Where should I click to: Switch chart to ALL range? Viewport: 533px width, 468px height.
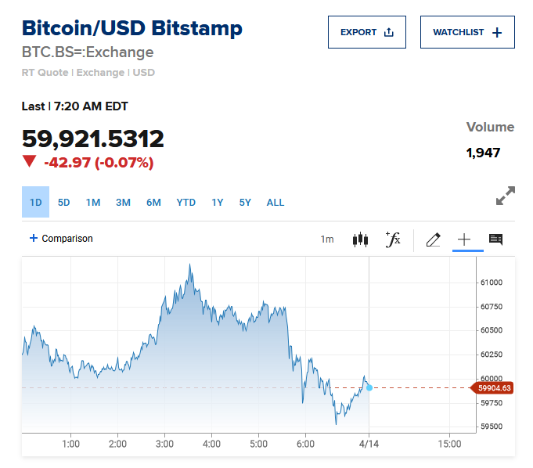[x=276, y=202]
